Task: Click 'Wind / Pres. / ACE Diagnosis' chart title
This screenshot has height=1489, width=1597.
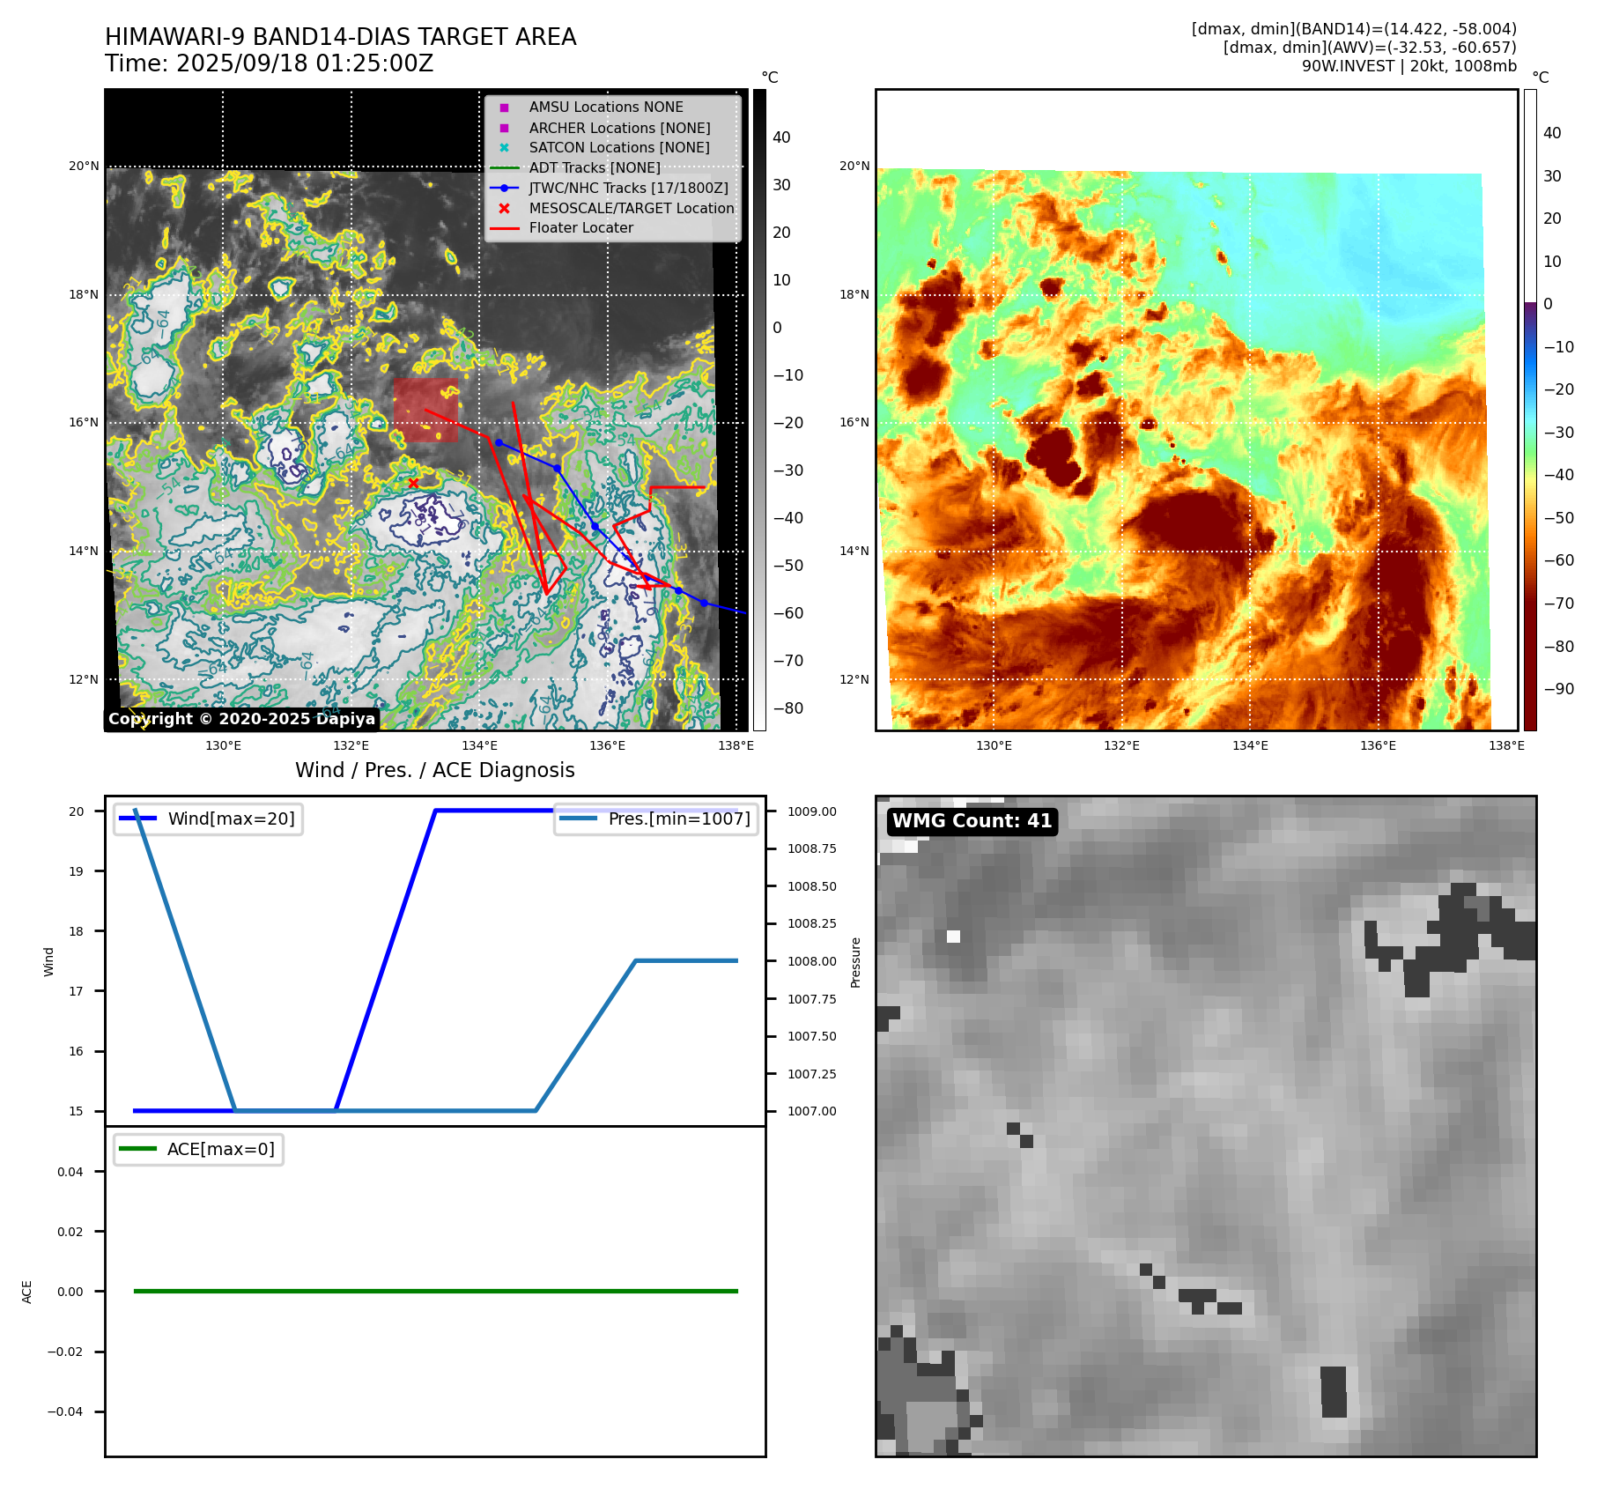Action: point(435,770)
